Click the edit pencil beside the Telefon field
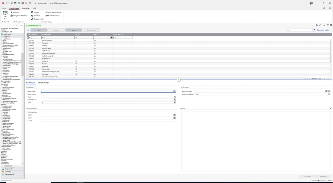Screen dimensions: 333x183 pos(175,115)
